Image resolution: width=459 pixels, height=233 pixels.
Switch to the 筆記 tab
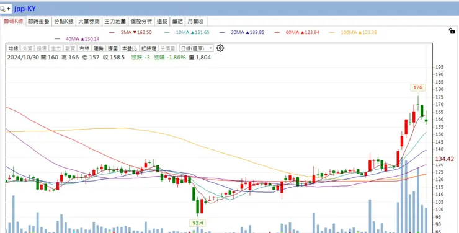pyautogui.click(x=177, y=21)
